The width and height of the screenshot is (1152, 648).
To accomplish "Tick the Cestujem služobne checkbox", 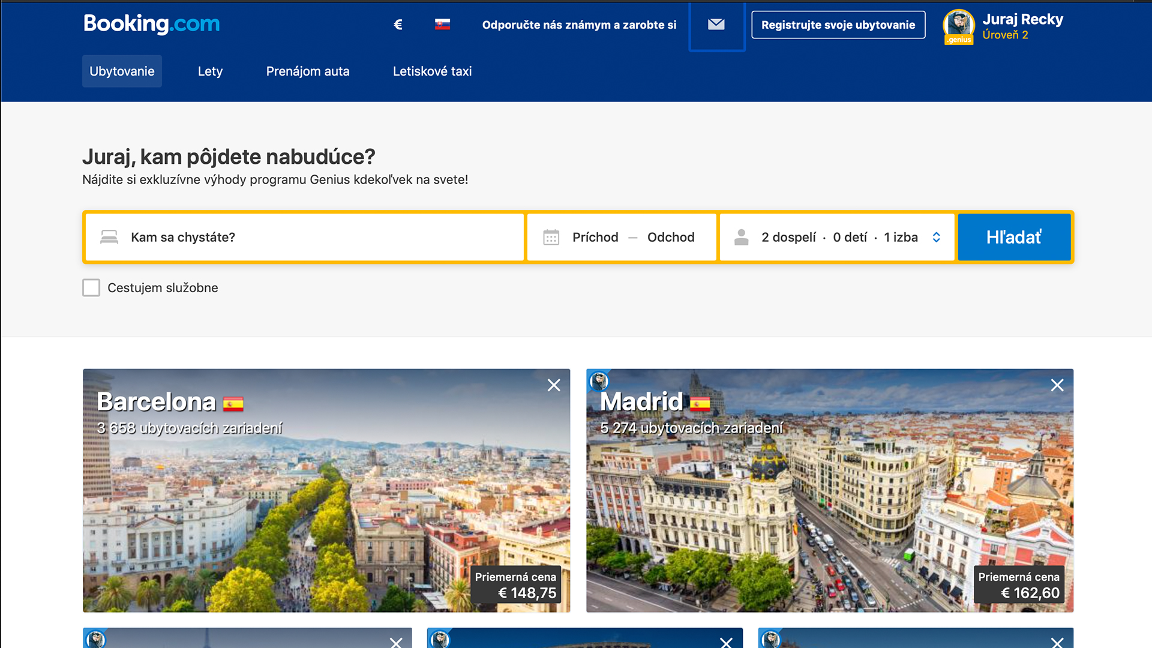I will pyautogui.click(x=91, y=287).
